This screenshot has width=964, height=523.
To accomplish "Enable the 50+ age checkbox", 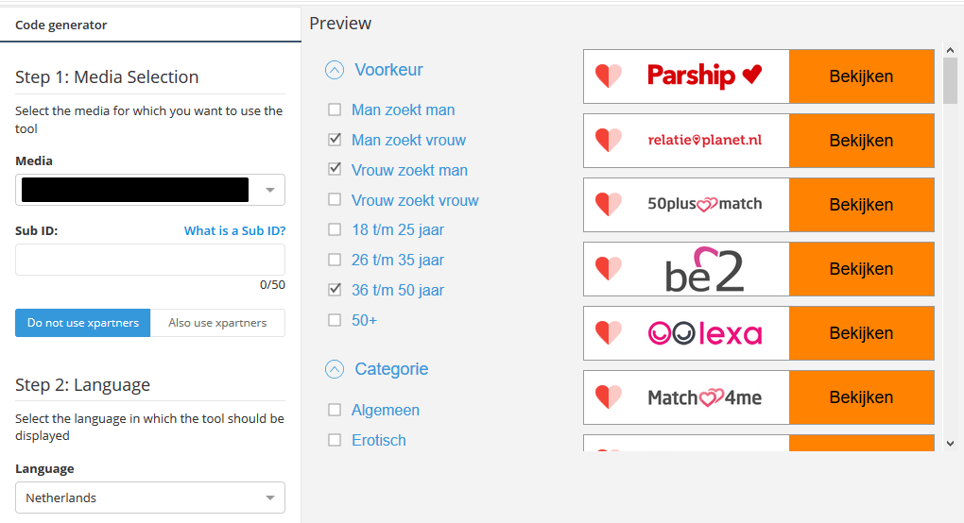I will pyautogui.click(x=335, y=320).
